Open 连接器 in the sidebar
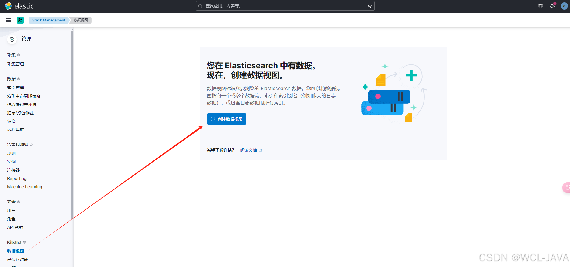The height and width of the screenshot is (267, 570). click(13, 170)
